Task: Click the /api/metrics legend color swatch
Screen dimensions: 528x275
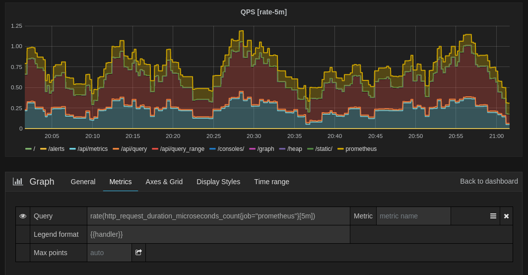Action: coord(72,149)
